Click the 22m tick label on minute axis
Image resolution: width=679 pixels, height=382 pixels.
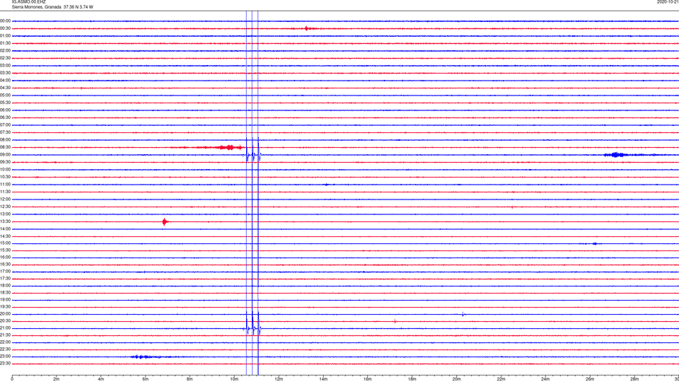501,379
